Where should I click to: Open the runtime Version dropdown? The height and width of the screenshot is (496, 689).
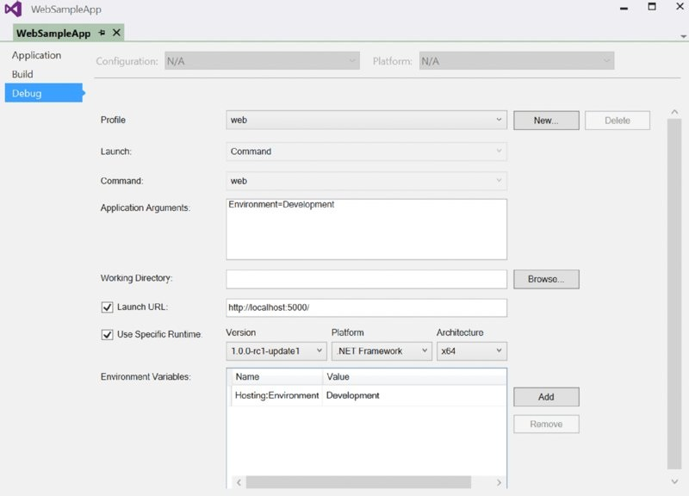(x=276, y=351)
